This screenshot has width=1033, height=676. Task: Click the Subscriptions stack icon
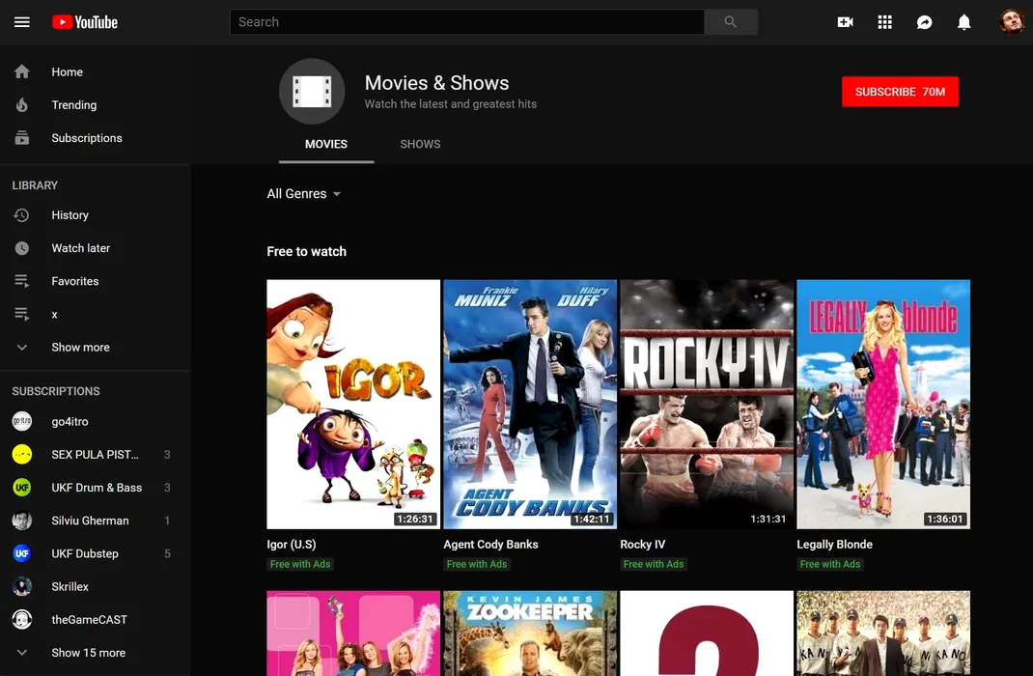[22, 138]
